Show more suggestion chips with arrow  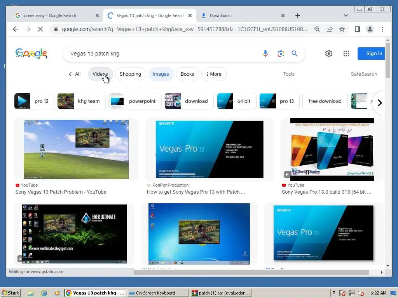coord(379,102)
